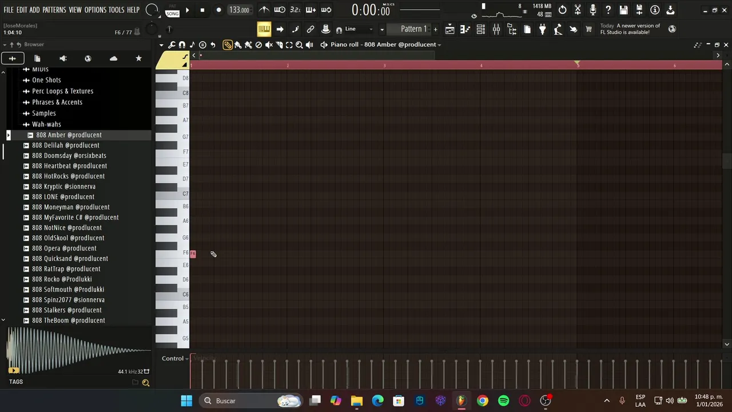Open the VIEW menu

pyautogui.click(x=75, y=10)
